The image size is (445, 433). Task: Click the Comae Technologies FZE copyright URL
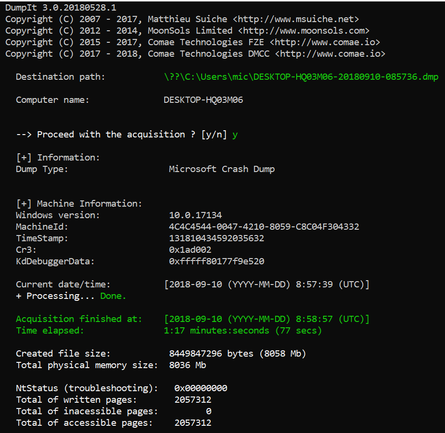coord(325,42)
